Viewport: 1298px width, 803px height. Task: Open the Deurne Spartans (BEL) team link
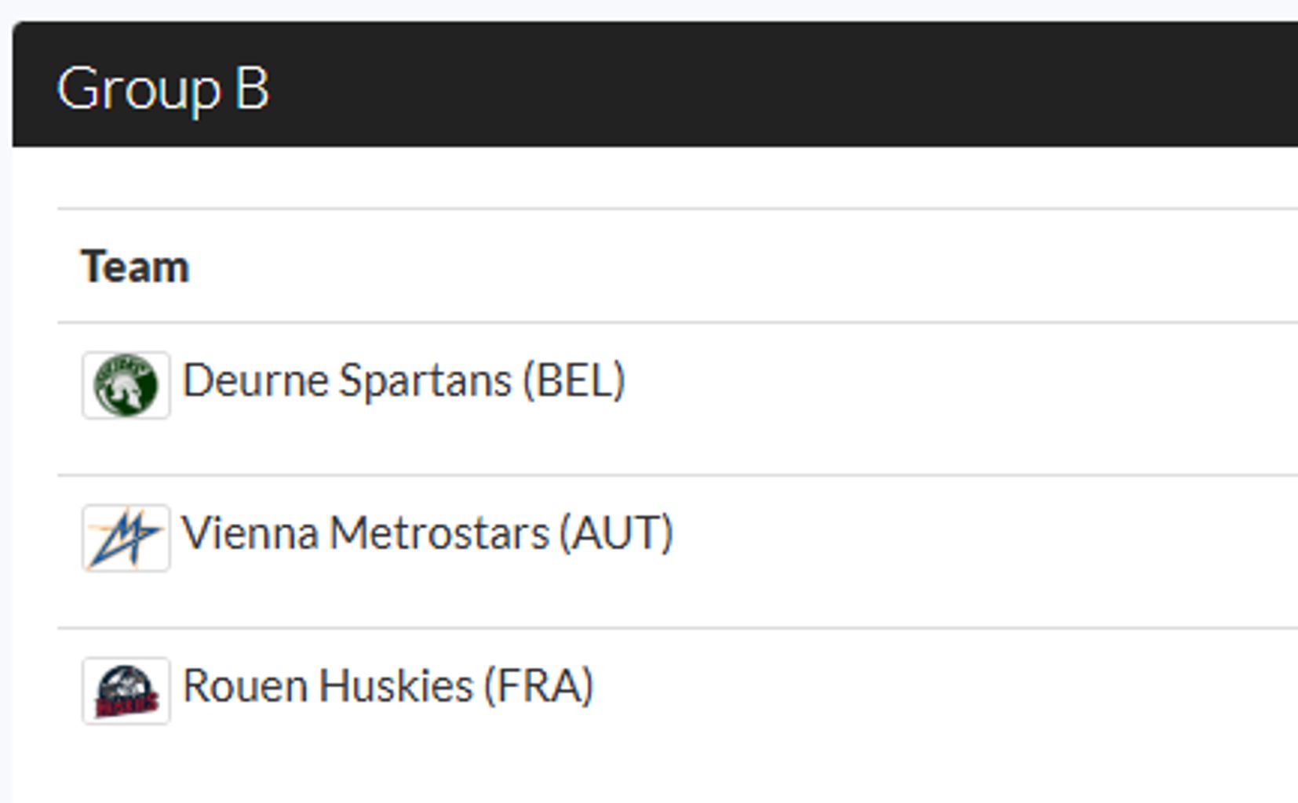tap(403, 381)
